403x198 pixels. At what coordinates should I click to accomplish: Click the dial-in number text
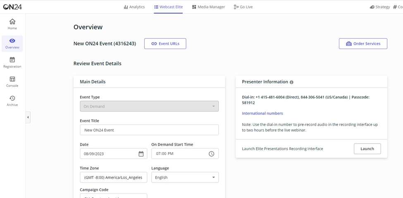[x=305, y=100]
